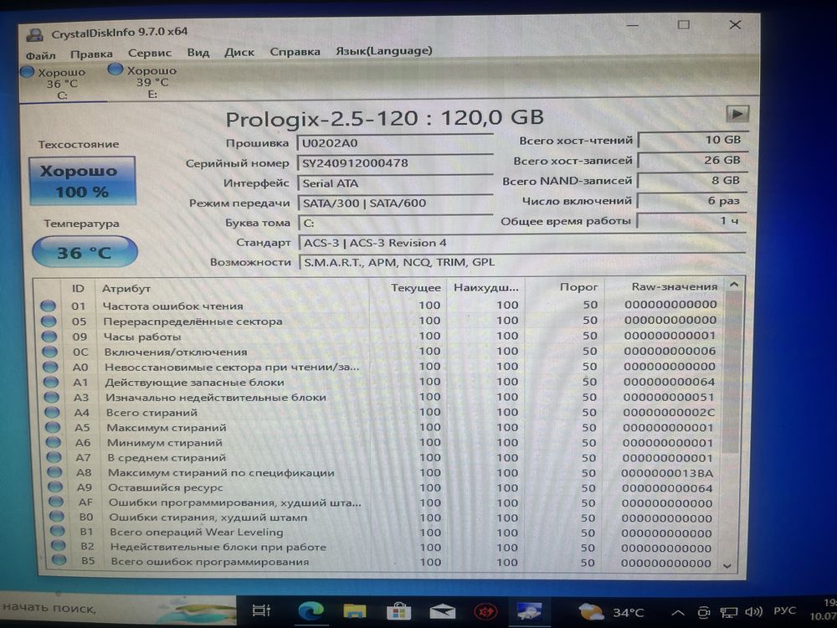
Task: Launch Microsoft Edge from the taskbar
Action: [x=311, y=610]
